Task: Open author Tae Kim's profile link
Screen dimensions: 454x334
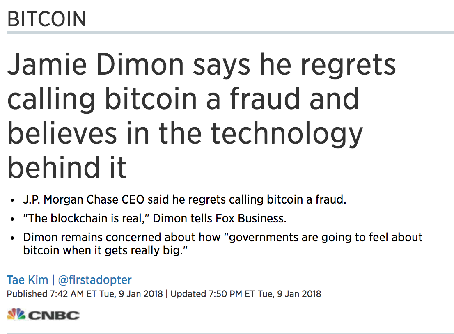Action: pyautogui.click(x=27, y=280)
